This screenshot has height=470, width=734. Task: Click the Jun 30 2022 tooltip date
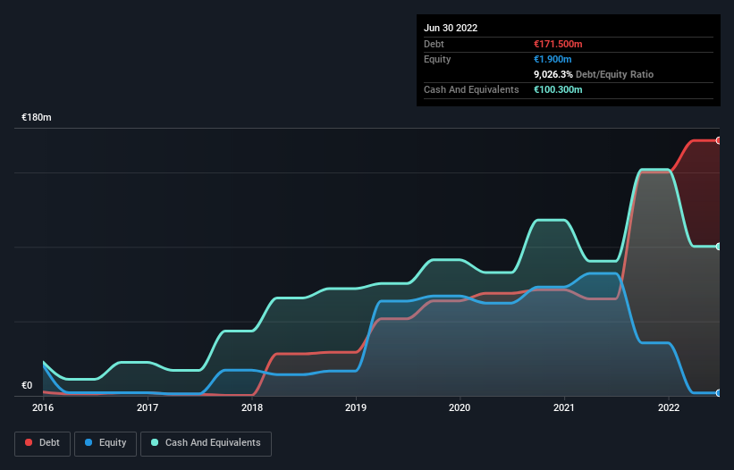pos(451,28)
